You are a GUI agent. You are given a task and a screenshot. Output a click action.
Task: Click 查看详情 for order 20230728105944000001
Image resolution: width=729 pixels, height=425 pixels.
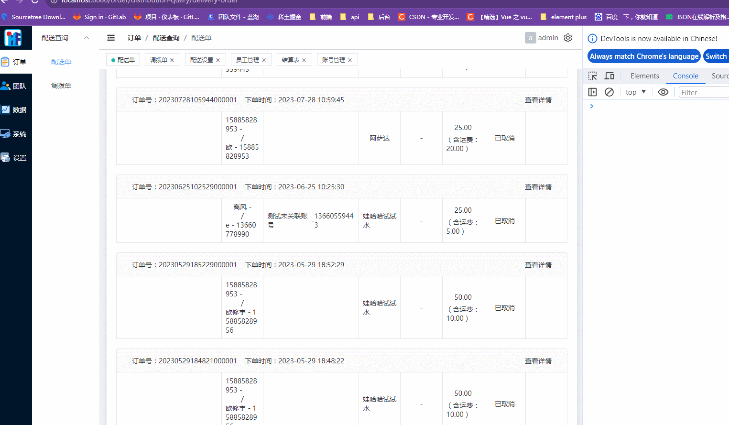[x=538, y=99]
